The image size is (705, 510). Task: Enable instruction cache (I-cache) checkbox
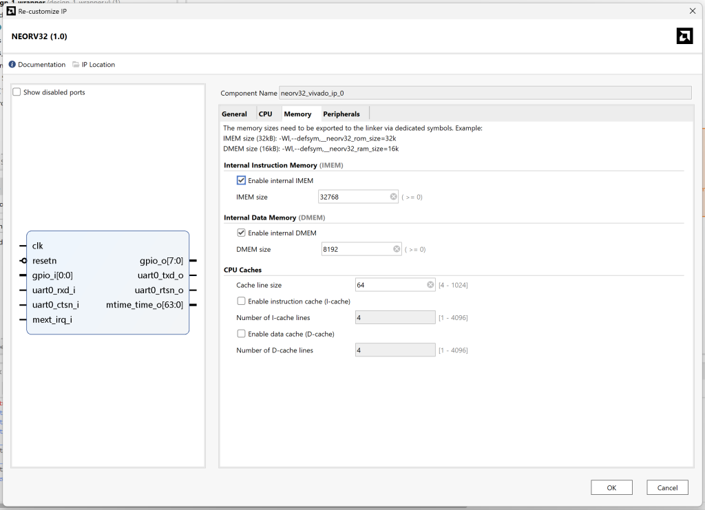(x=241, y=301)
